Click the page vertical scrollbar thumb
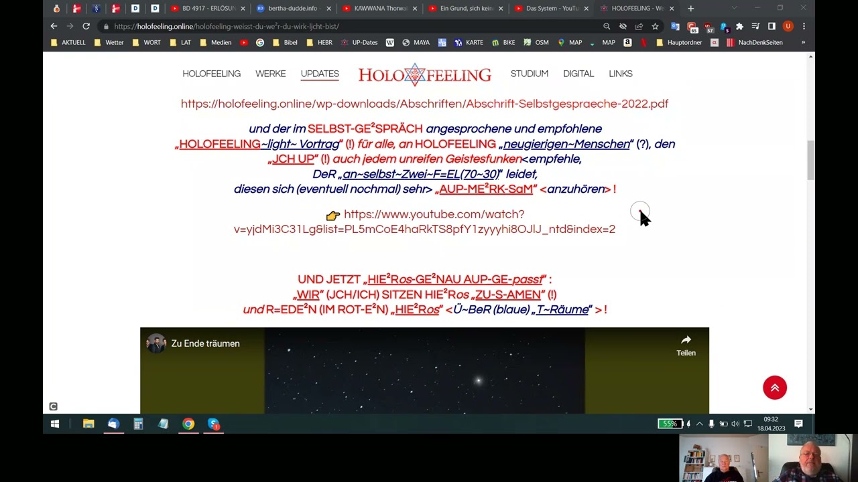Viewport: 858px width, 482px height. click(x=810, y=159)
